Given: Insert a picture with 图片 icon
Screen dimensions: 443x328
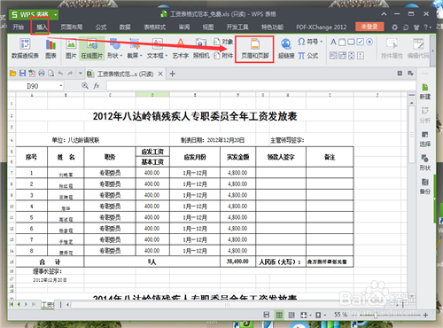Looking at the screenshot, I should click(x=71, y=49).
